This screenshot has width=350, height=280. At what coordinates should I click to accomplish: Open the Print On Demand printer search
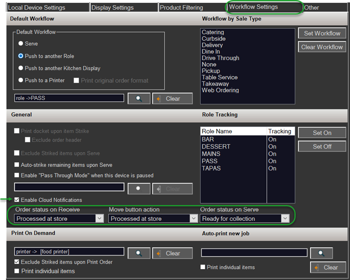tap(139, 253)
